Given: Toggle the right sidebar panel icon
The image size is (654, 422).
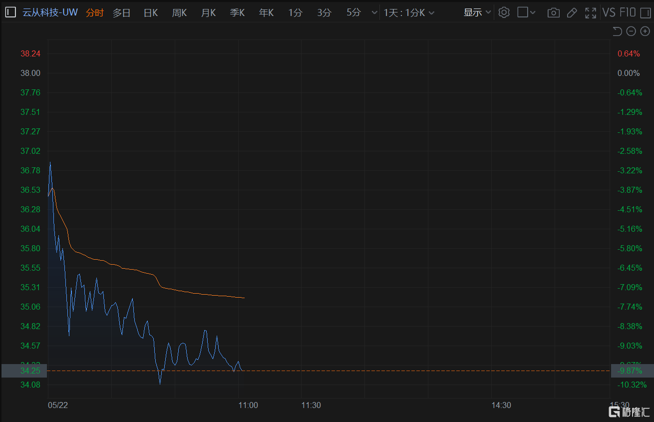Looking at the screenshot, I should tap(645, 12).
